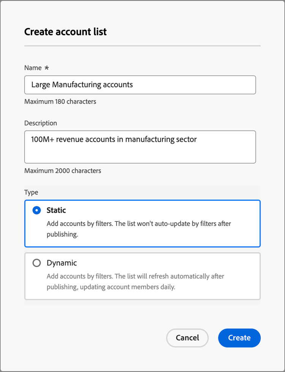Click the Type section label
This screenshot has height=372, width=285.
[31, 192]
